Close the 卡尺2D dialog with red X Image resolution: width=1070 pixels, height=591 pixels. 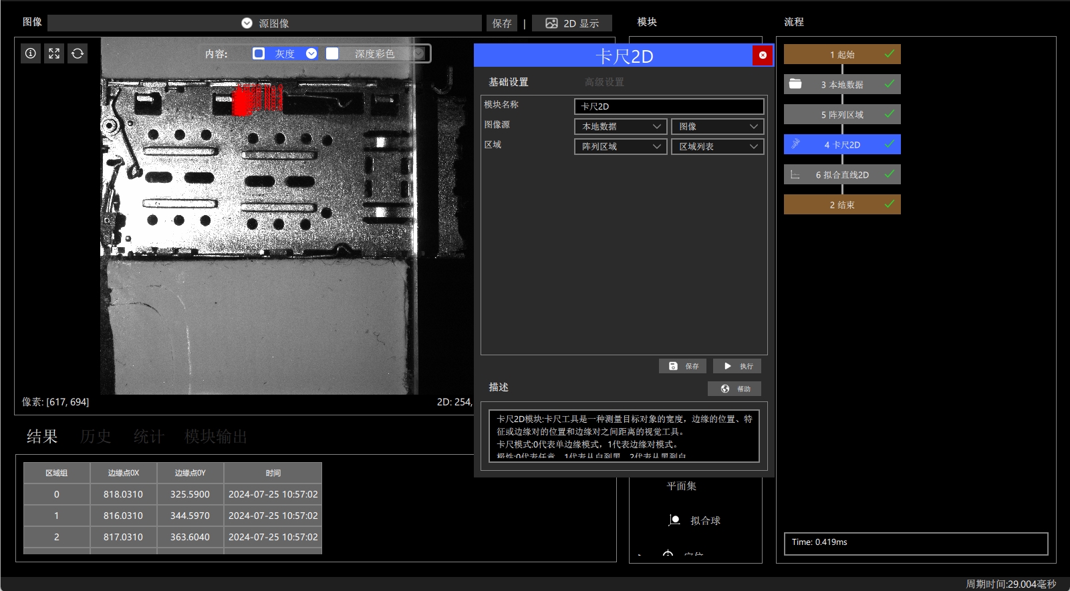[x=763, y=55]
